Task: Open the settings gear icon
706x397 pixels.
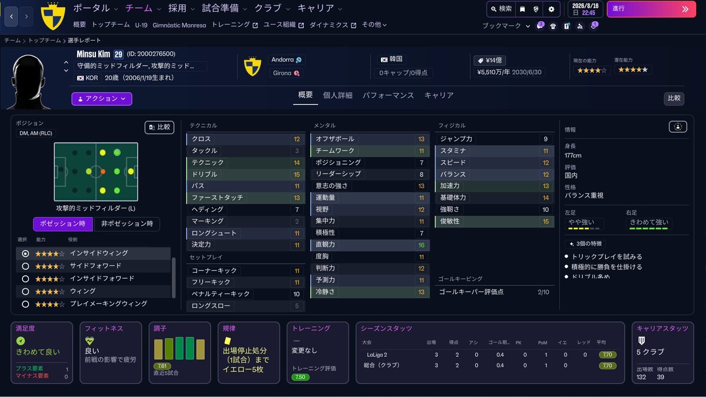Action: click(551, 9)
